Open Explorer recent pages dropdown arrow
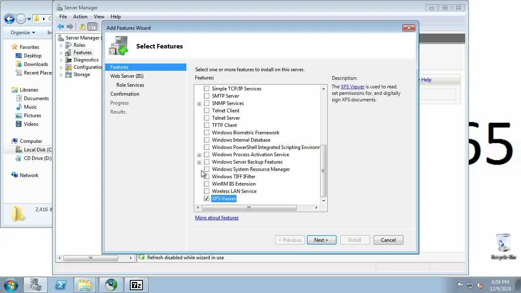 pos(29,19)
